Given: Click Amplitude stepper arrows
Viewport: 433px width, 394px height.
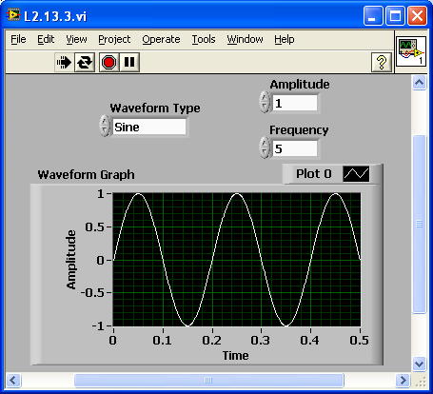Looking at the screenshot, I should [265, 102].
